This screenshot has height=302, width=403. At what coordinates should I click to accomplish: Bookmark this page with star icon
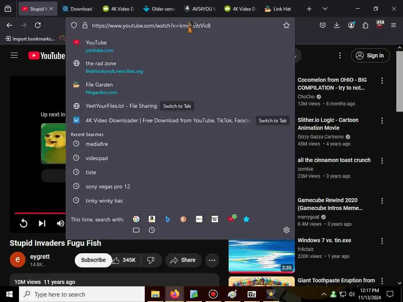(x=287, y=25)
